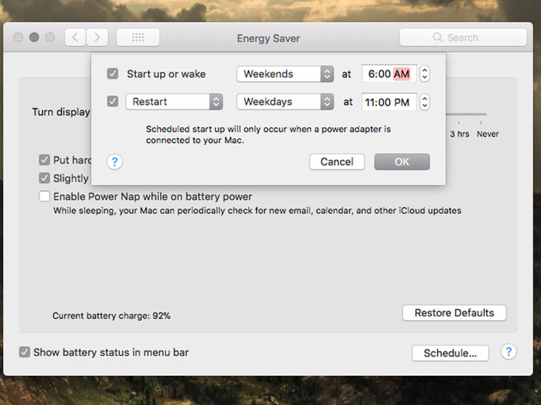Uncheck the Start up or wake checkbox
The height and width of the screenshot is (405, 541).
(113, 74)
